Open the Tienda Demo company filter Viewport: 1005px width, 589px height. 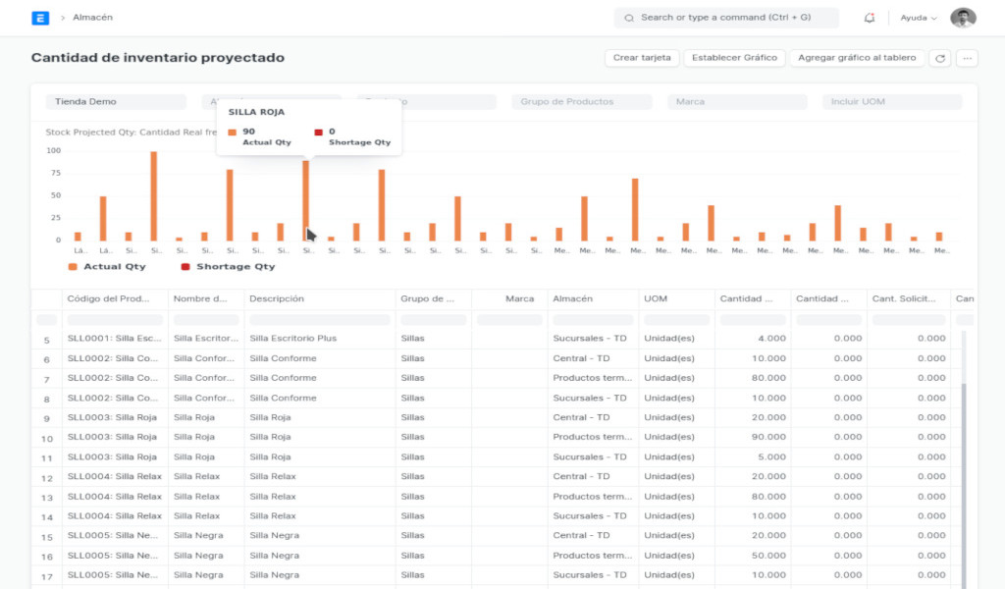(116, 102)
